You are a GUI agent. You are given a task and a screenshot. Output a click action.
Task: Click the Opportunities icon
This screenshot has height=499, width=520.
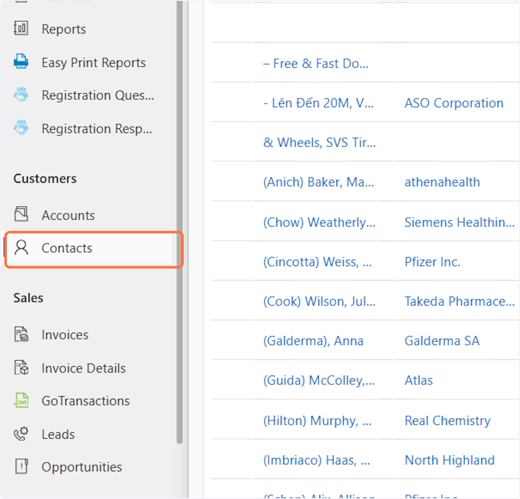[x=21, y=466]
